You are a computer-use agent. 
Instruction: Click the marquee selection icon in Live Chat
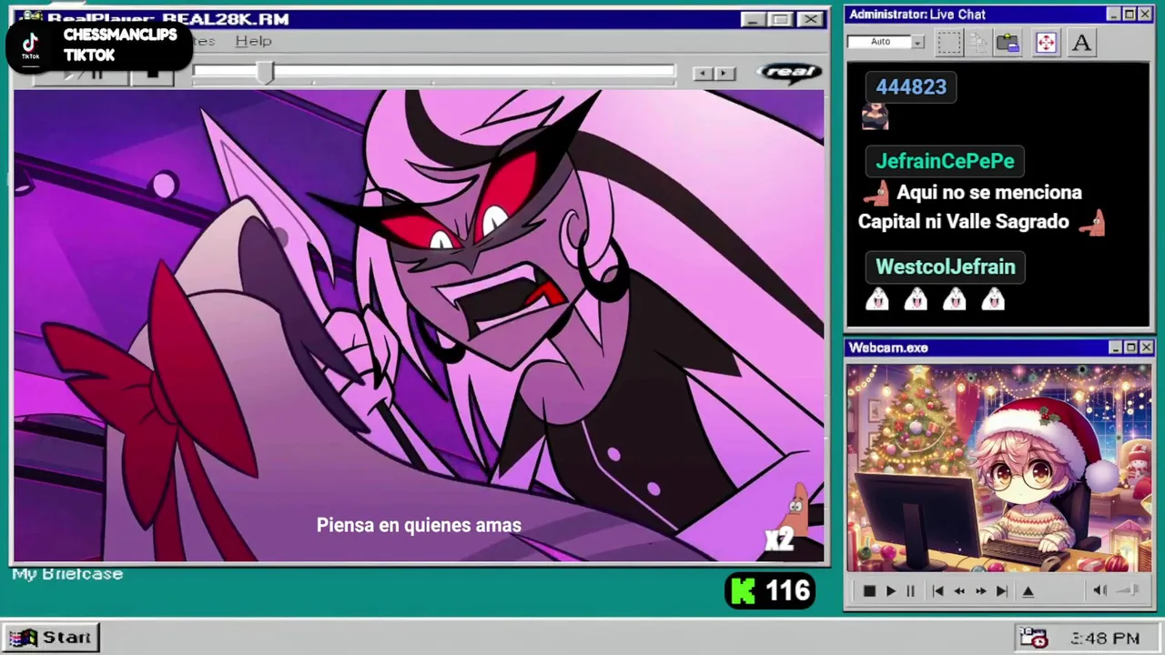(x=949, y=43)
